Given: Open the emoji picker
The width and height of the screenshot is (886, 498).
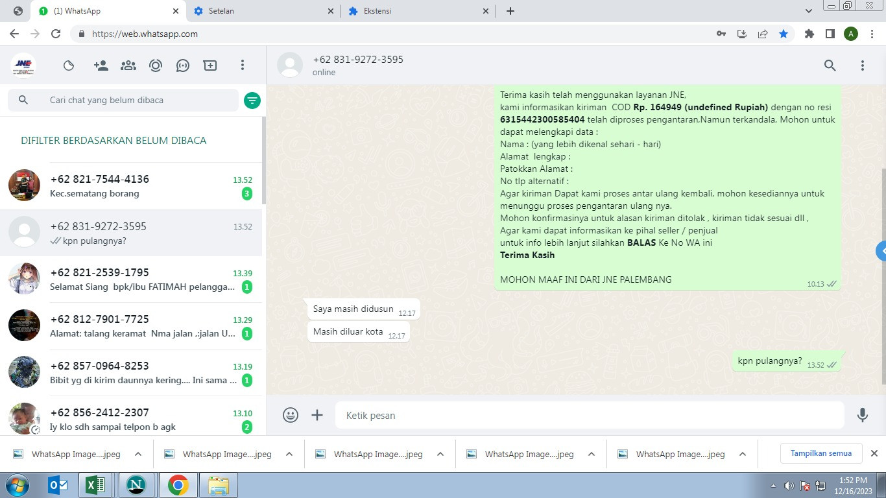Looking at the screenshot, I should point(291,415).
